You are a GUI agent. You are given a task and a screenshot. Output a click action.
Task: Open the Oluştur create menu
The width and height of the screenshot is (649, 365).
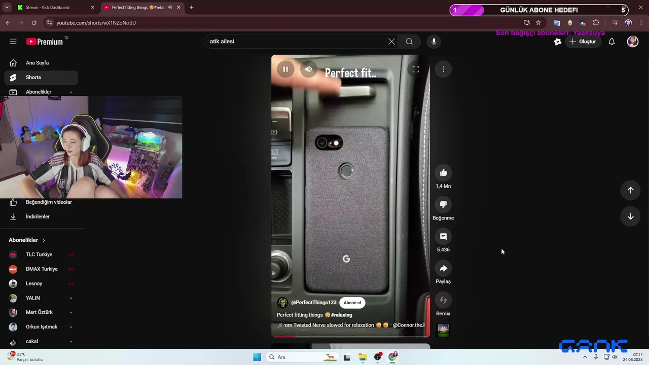(583, 42)
